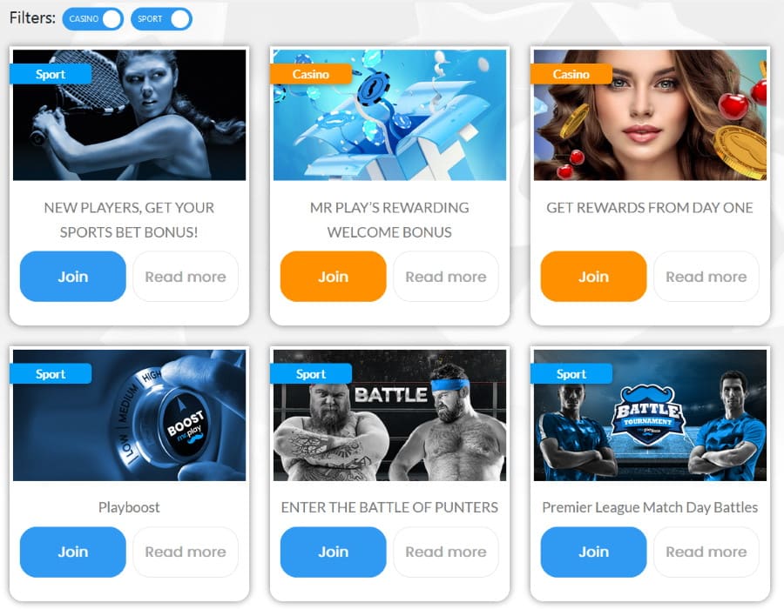Open the Battle Tournament football players image

coord(650,415)
